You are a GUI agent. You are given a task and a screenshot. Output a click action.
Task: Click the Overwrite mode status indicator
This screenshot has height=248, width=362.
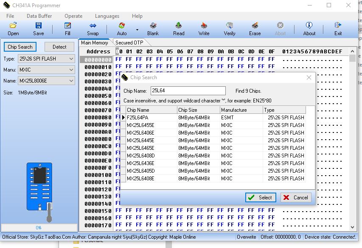246,237
